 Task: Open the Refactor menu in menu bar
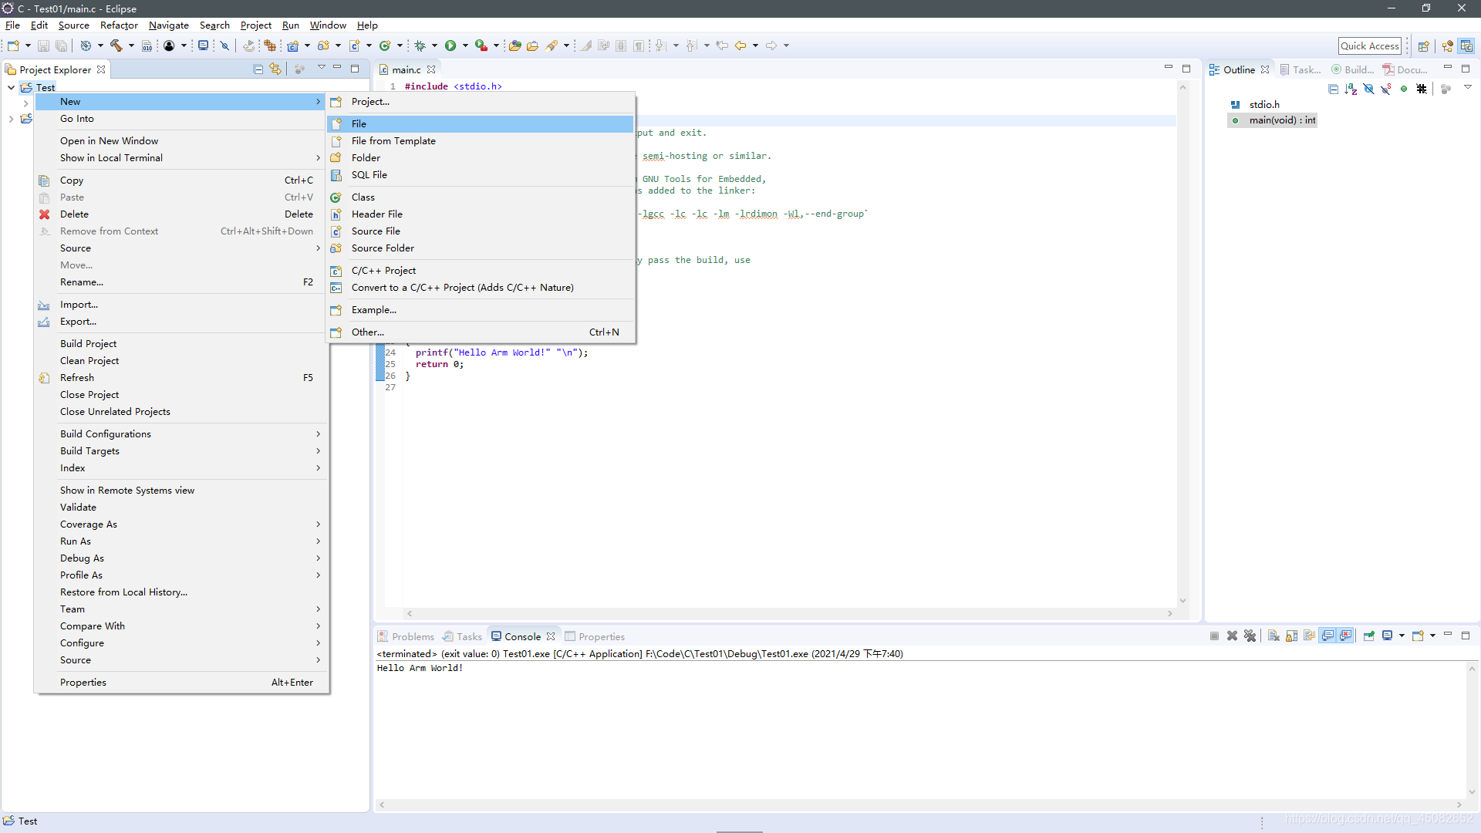tap(119, 25)
